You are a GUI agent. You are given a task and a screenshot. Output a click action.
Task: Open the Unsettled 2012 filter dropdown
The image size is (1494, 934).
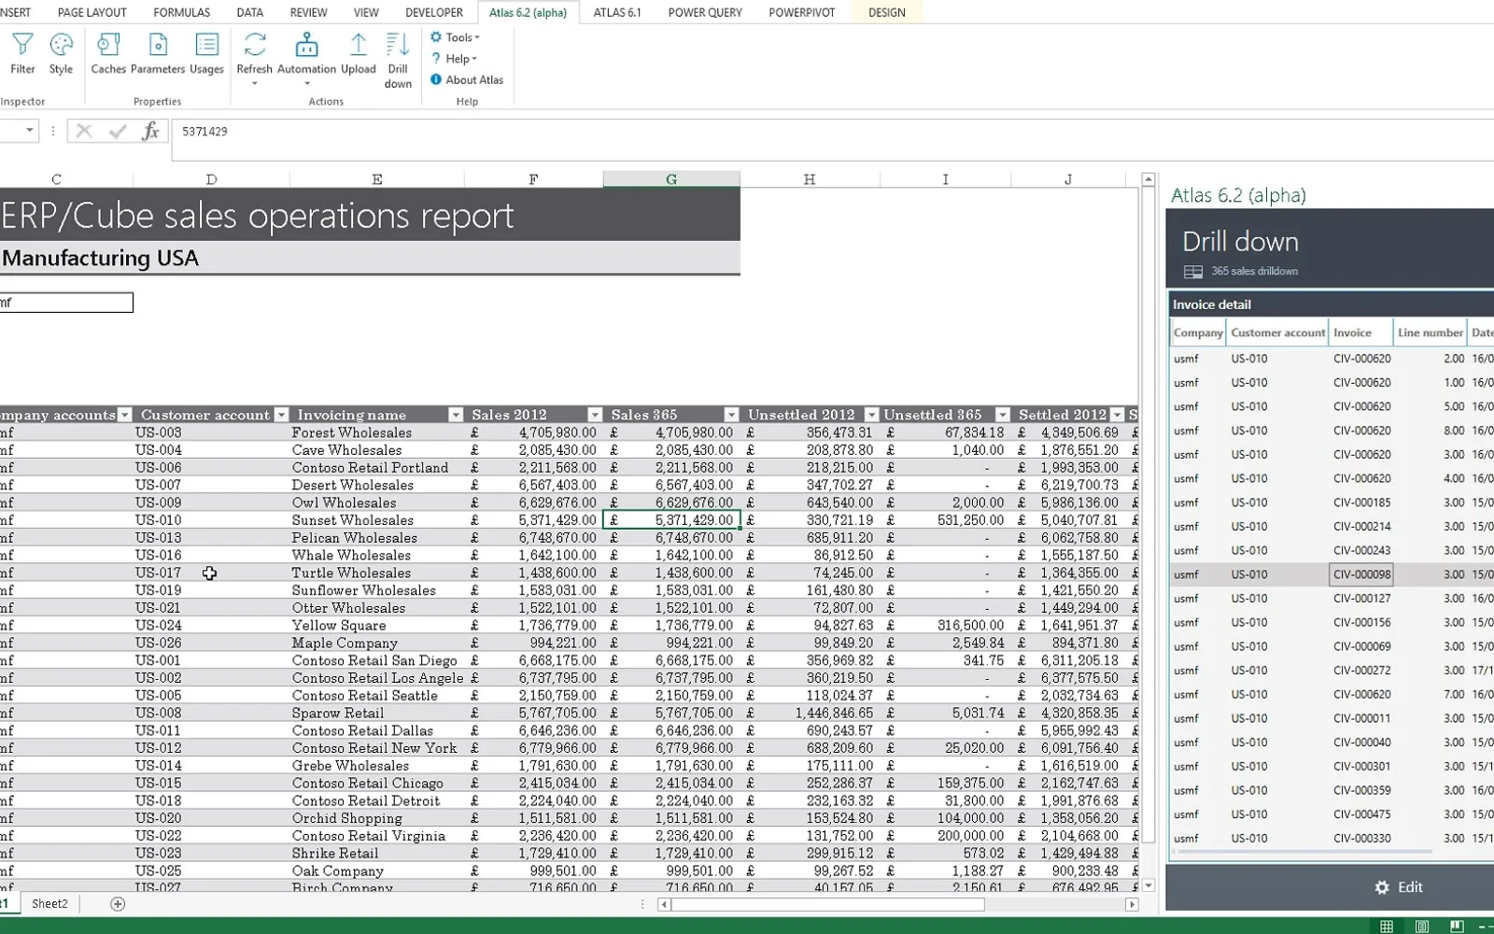pos(871,415)
